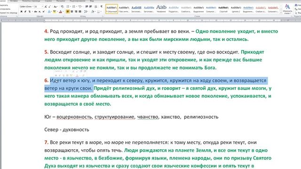Click the red verse number "7."
Screen dimensions: 301x169
point(46,142)
